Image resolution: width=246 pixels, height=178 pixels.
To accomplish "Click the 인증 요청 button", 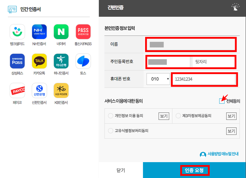I will click(x=195, y=170).
